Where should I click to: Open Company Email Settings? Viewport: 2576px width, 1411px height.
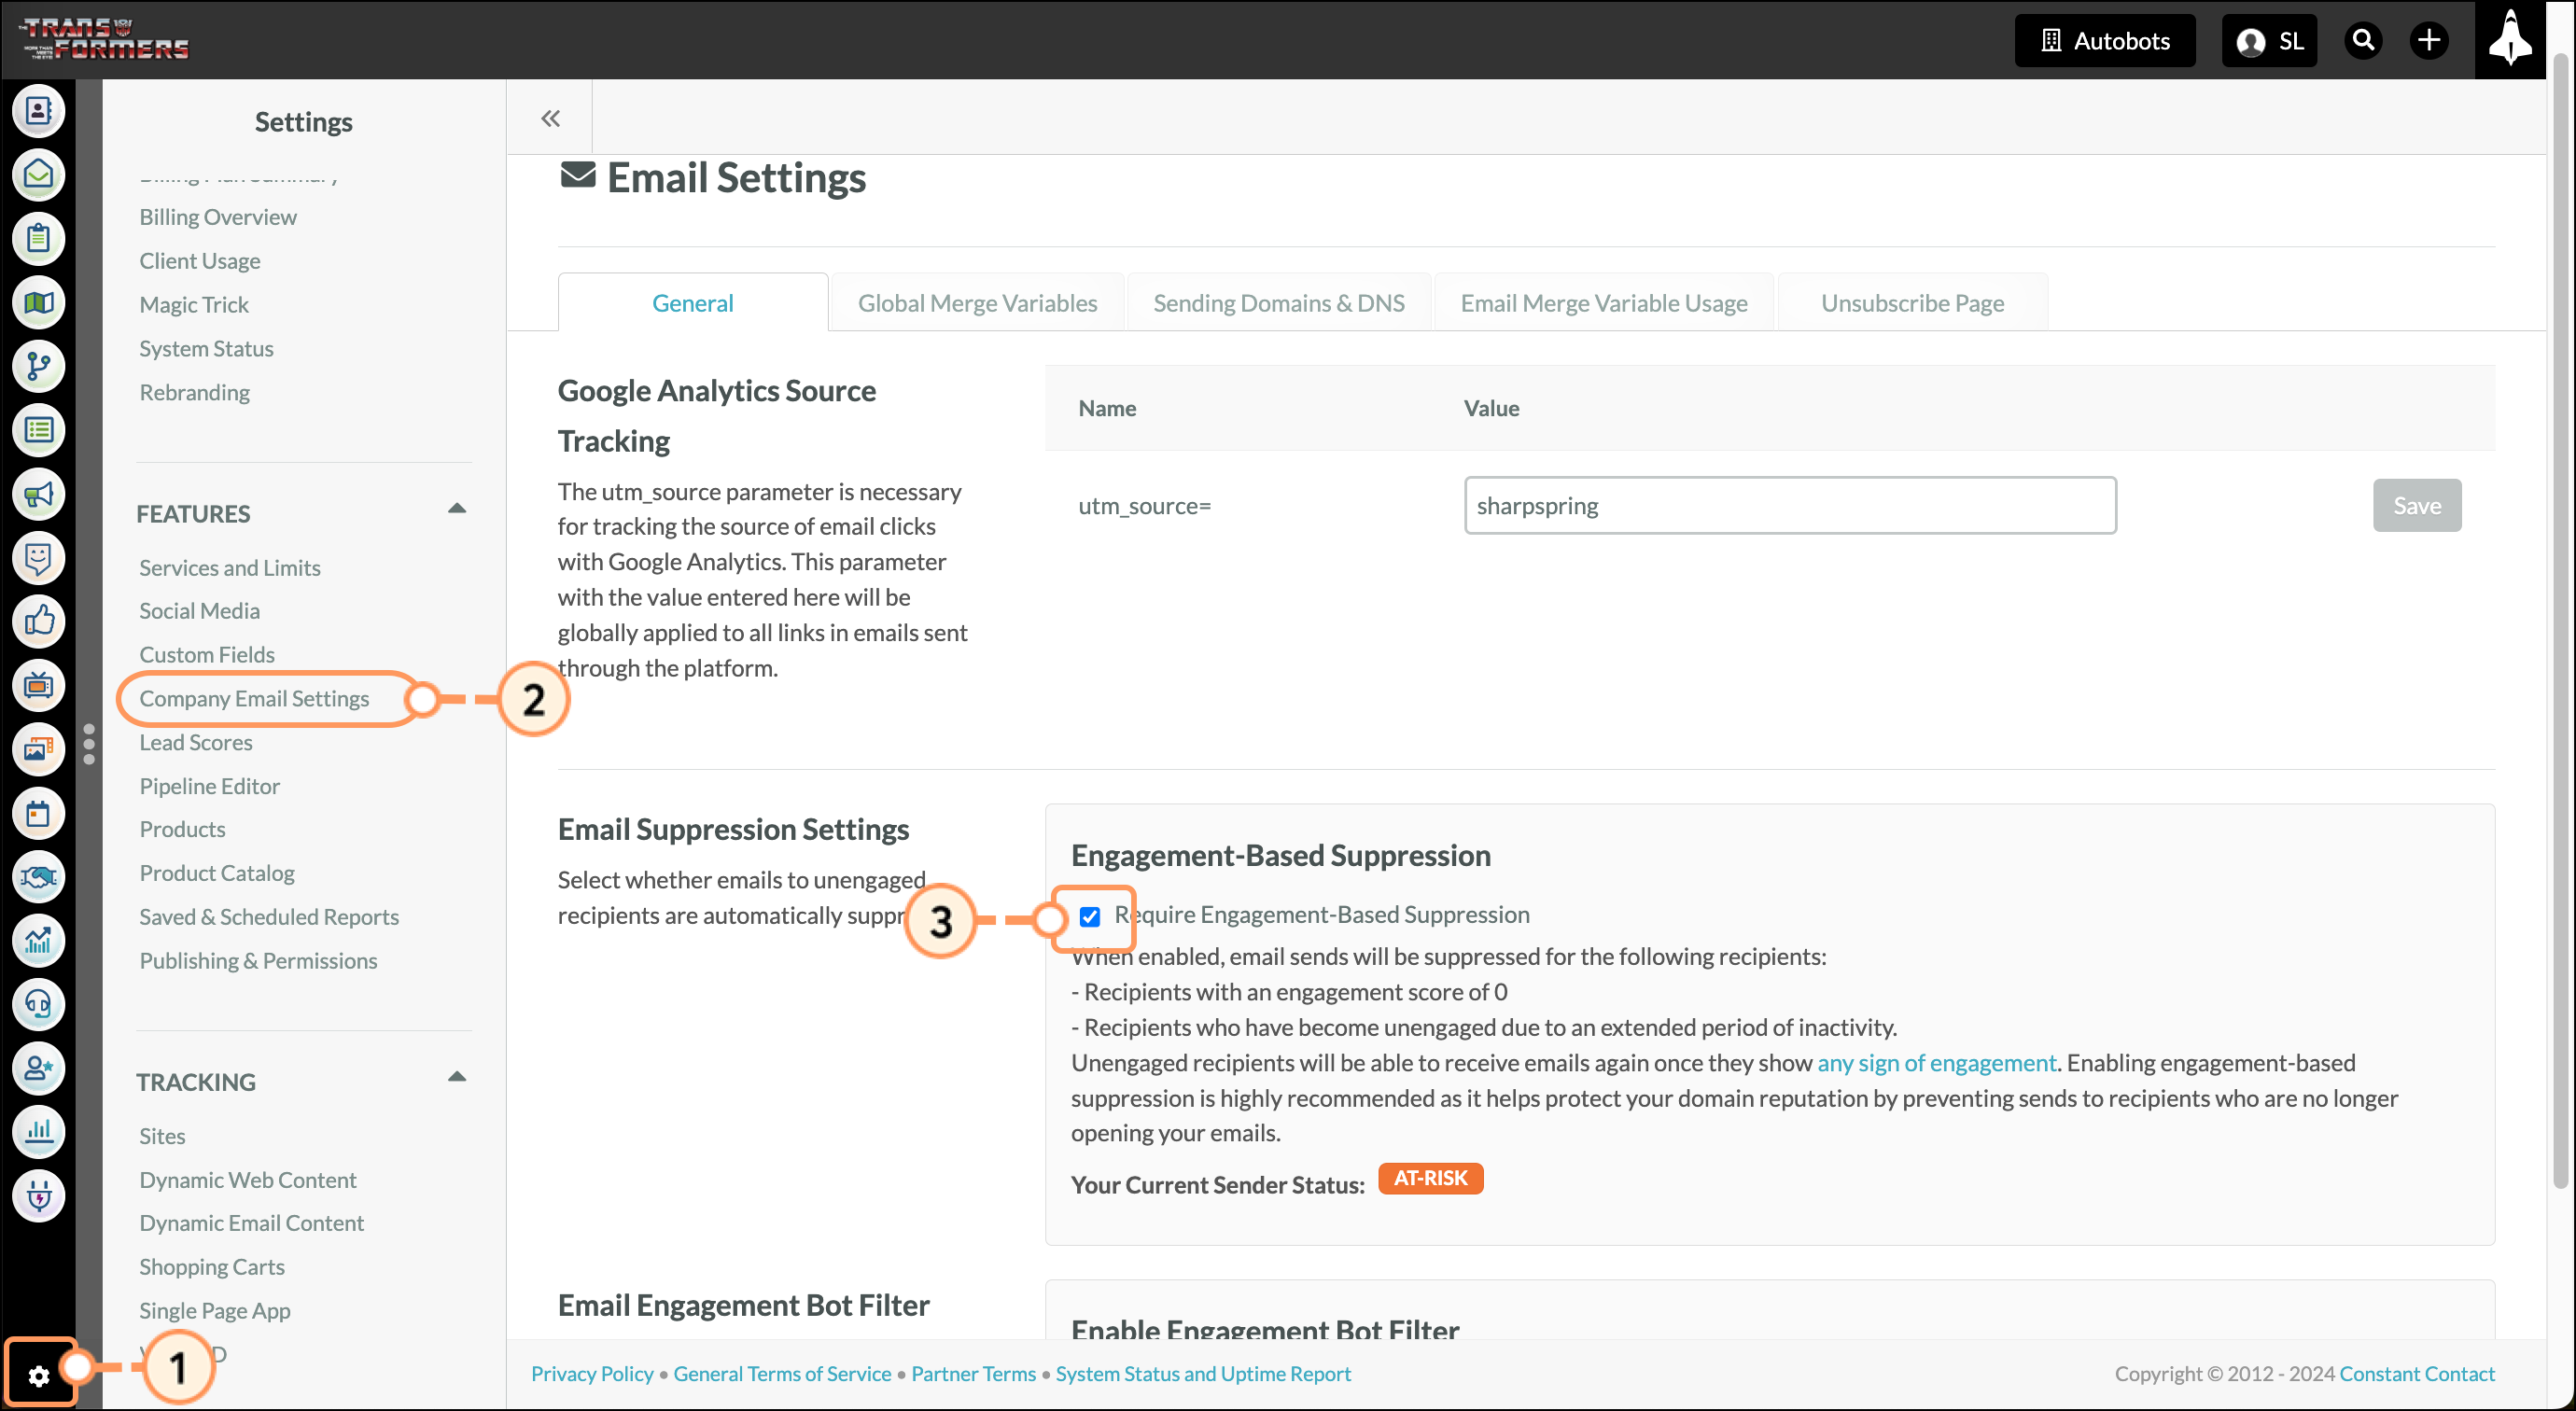click(254, 699)
